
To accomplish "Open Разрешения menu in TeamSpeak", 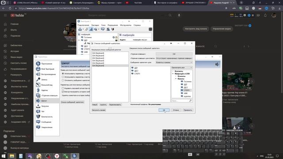I will click(113, 25).
